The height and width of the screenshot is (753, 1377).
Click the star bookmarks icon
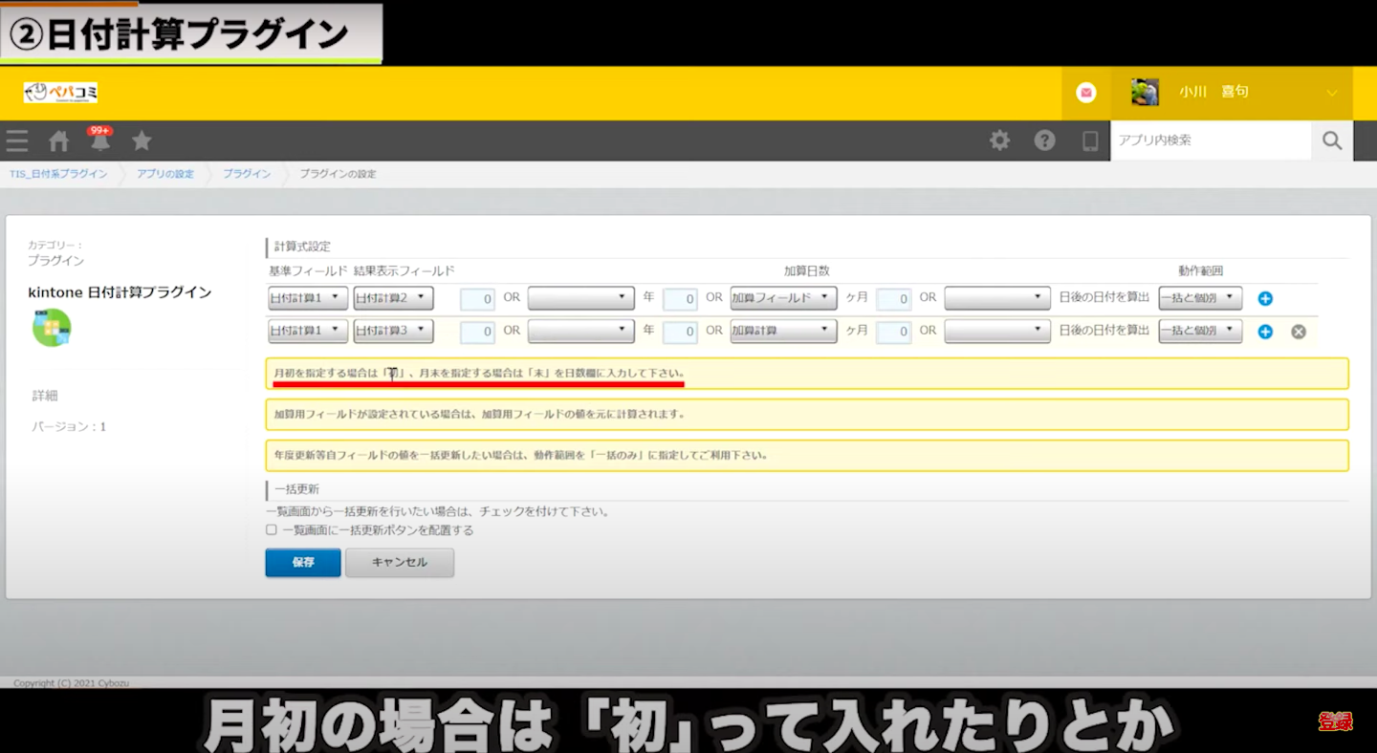[x=142, y=141]
